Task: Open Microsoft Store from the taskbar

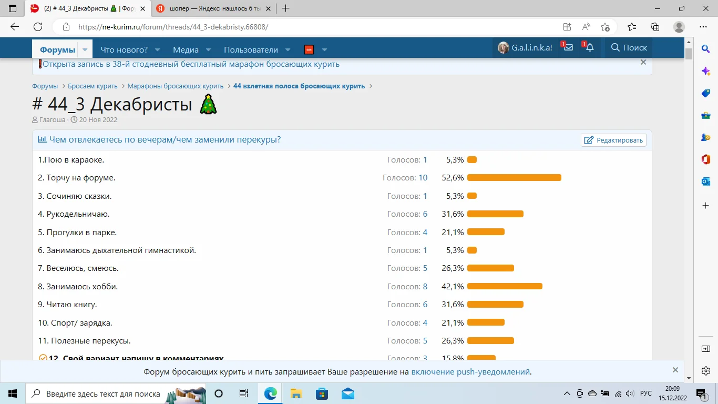Action: coord(322,393)
